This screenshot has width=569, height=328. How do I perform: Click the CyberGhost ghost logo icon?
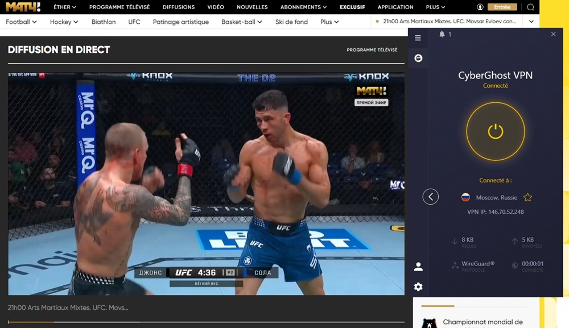tap(418, 58)
